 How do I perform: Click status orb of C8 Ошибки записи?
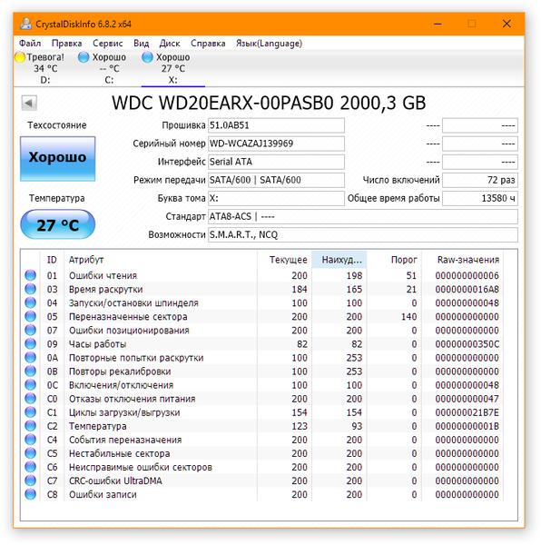(x=31, y=494)
